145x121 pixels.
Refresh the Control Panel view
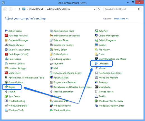coord(99,9)
